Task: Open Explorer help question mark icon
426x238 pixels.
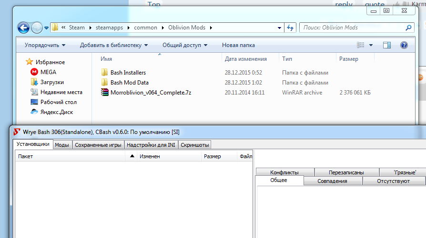Action: 404,45
